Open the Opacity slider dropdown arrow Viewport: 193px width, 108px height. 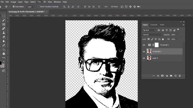tap(177, 35)
